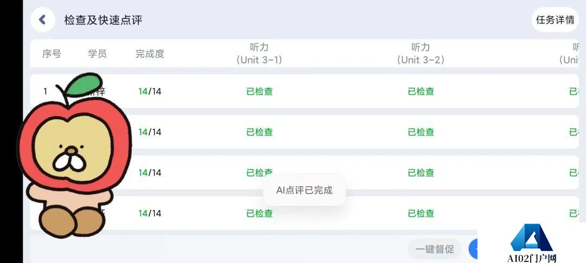Image resolution: width=586 pixels, height=263 pixels.
Task: Open first row's Unit 3-1 已检查 status
Action: pyautogui.click(x=259, y=91)
